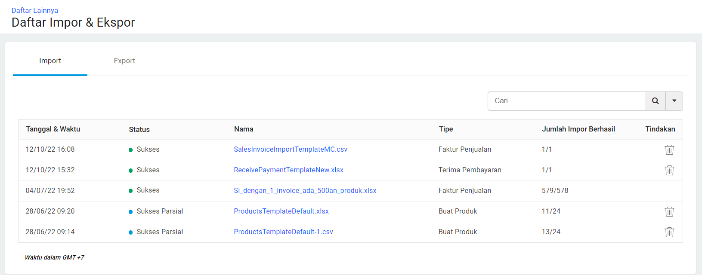Select the date 12/10/22 16:08
Screen dimensions: 702x275
pyautogui.click(x=50, y=150)
